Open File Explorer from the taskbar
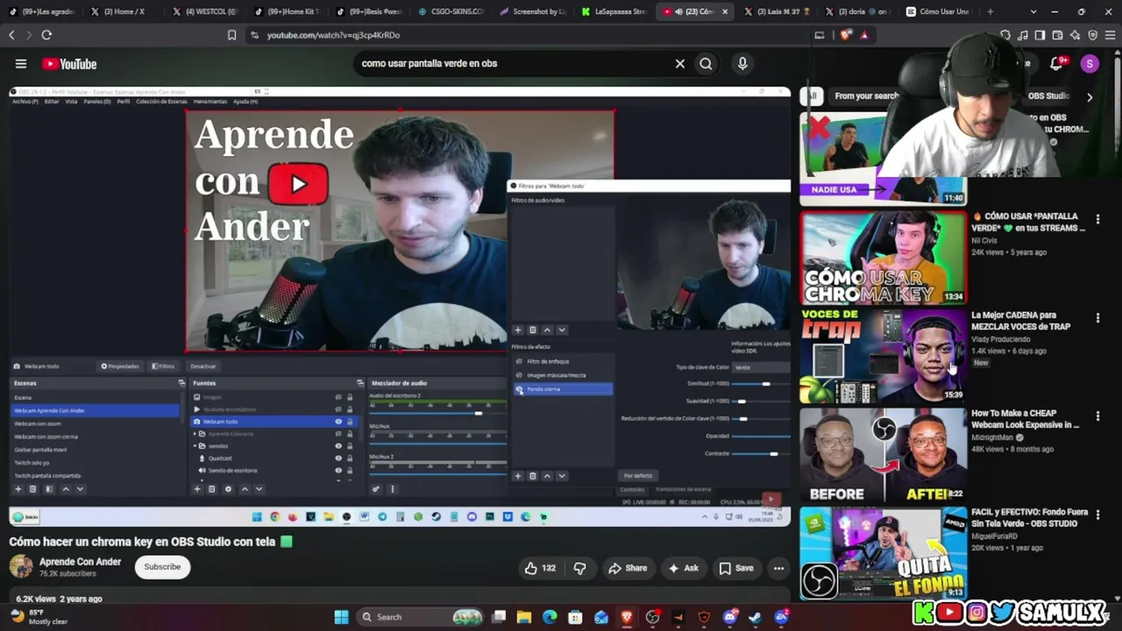The height and width of the screenshot is (631, 1122). pyautogui.click(x=524, y=617)
